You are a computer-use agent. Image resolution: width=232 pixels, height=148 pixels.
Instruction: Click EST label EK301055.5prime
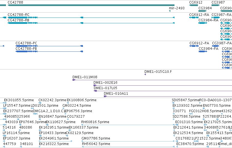[19, 100]
